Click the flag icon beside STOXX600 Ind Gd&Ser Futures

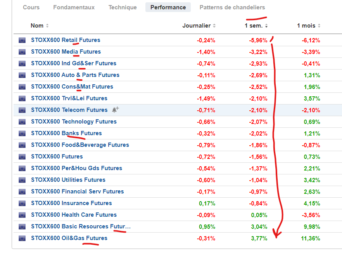point(22,64)
